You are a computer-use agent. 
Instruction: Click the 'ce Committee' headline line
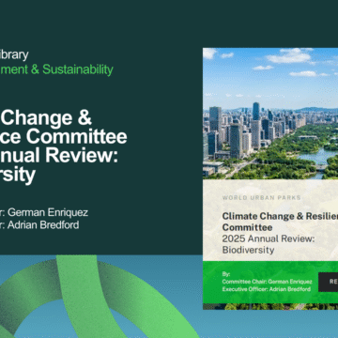click(x=64, y=137)
